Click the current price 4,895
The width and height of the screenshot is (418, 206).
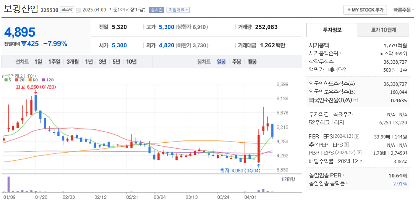[20, 32]
